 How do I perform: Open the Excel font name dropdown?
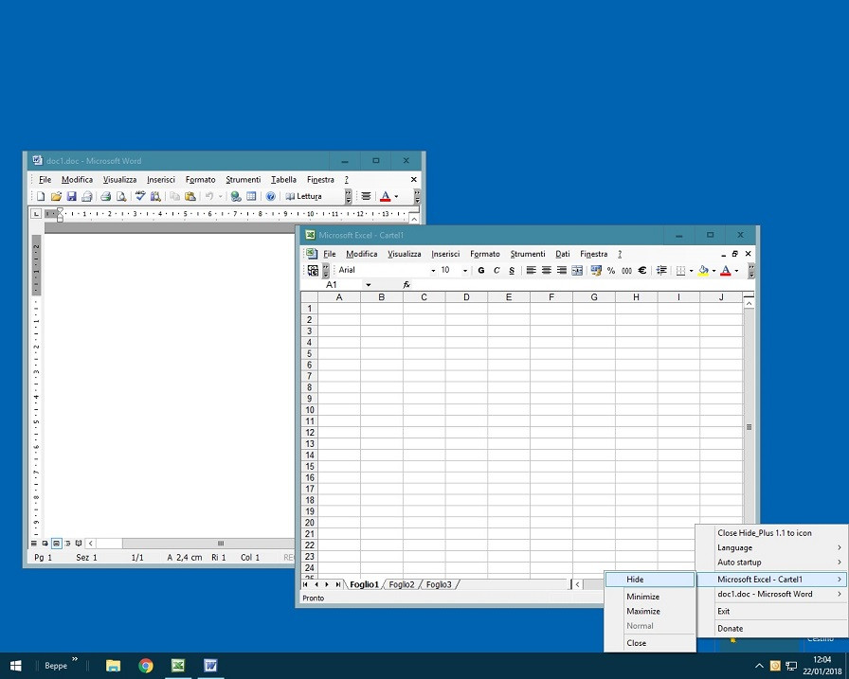click(x=433, y=271)
